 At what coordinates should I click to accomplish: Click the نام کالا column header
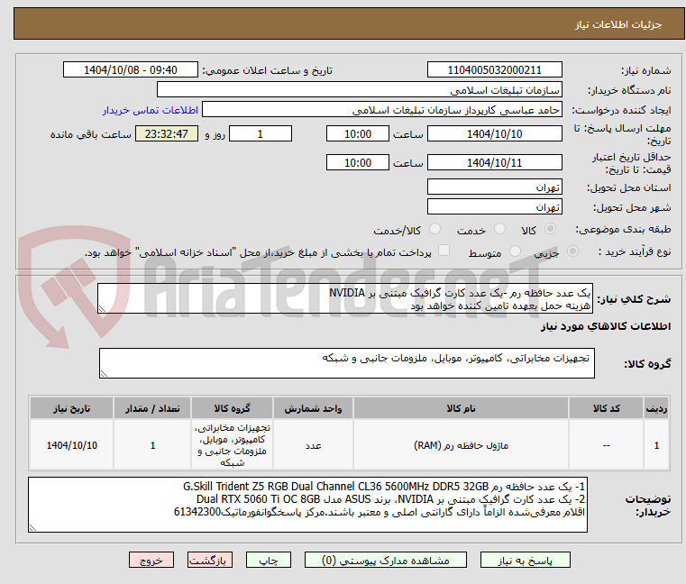[x=461, y=408]
